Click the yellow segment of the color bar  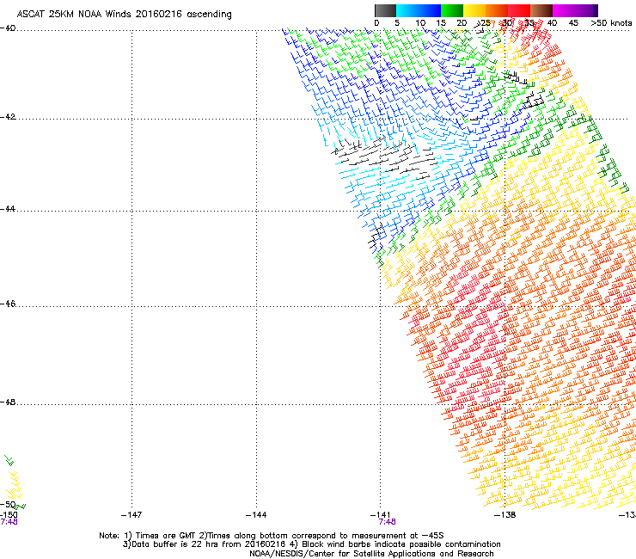pos(474,10)
